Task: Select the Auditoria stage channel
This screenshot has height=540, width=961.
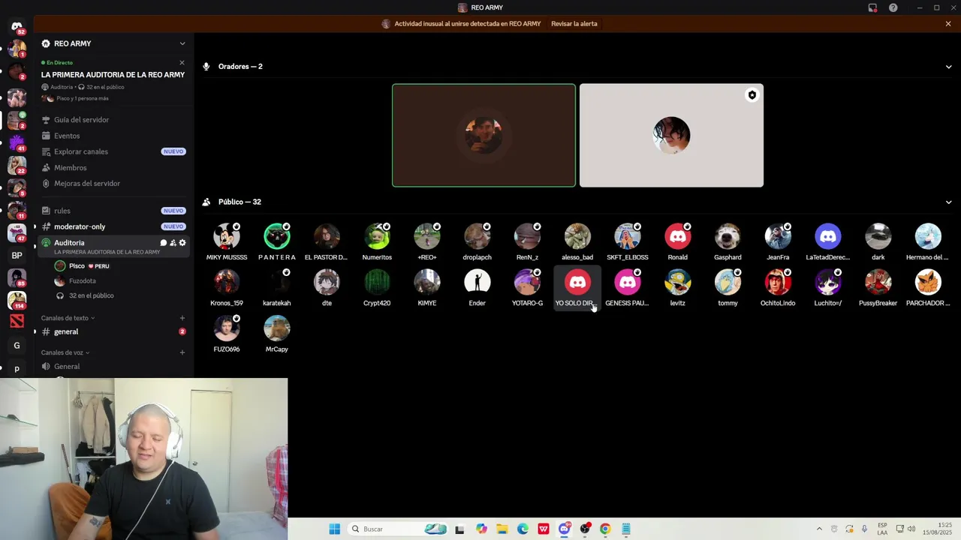Action: pyautogui.click(x=113, y=247)
